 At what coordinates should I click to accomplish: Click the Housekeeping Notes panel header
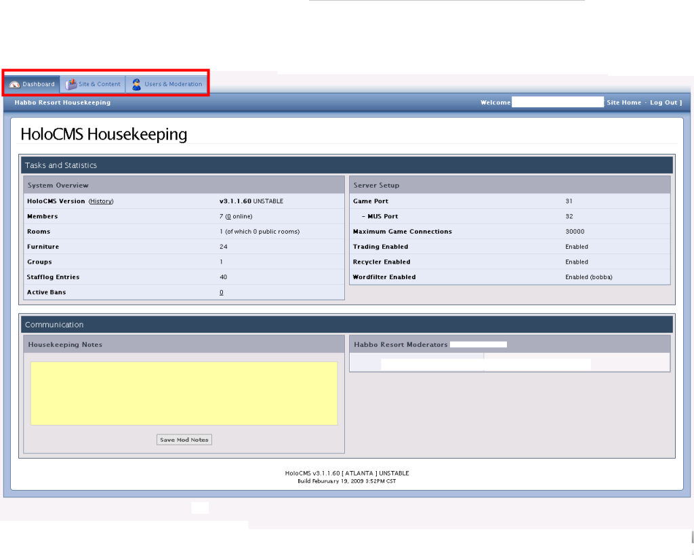(x=65, y=344)
